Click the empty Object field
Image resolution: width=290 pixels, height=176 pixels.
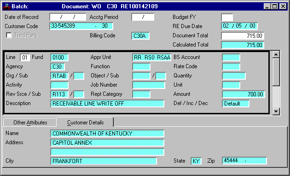click(x=141, y=76)
